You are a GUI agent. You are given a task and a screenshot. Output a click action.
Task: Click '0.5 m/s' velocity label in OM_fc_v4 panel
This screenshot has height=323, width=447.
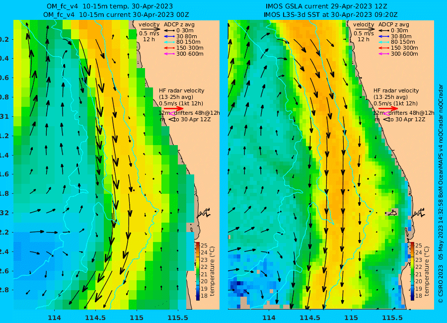click(149, 33)
